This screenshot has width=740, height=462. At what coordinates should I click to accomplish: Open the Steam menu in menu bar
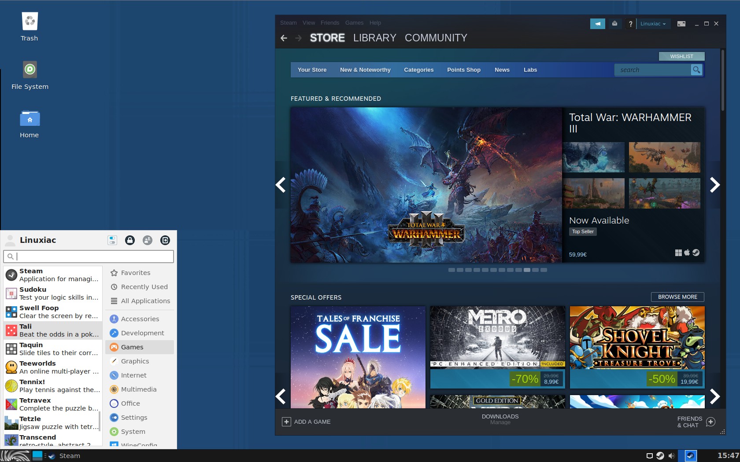pyautogui.click(x=289, y=23)
